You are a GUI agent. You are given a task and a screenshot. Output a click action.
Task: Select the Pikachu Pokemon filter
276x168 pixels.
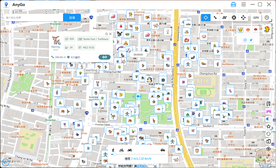241,30
